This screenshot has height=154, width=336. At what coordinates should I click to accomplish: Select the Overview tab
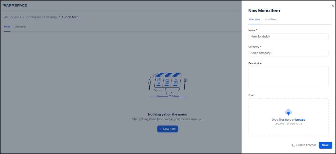click(254, 20)
